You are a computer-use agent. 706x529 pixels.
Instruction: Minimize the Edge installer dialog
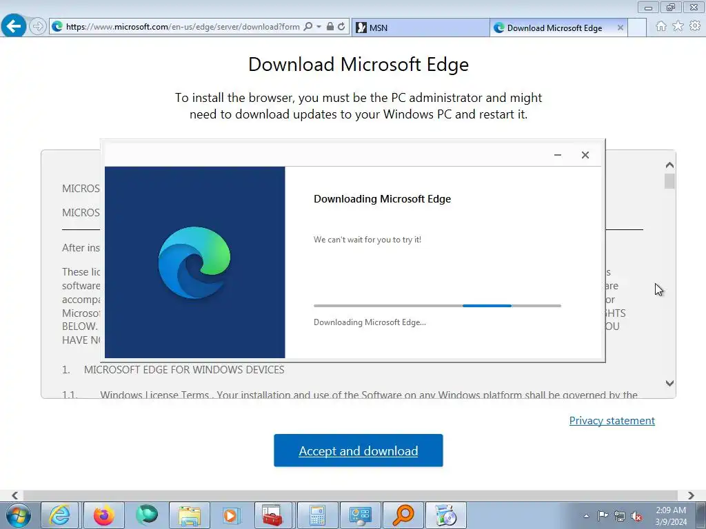(x=557, y=155)
